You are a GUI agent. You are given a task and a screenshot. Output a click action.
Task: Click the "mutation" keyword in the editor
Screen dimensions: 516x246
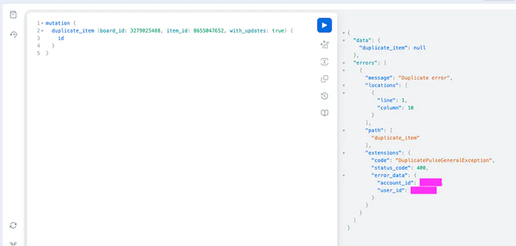click(x=58, y=23)
